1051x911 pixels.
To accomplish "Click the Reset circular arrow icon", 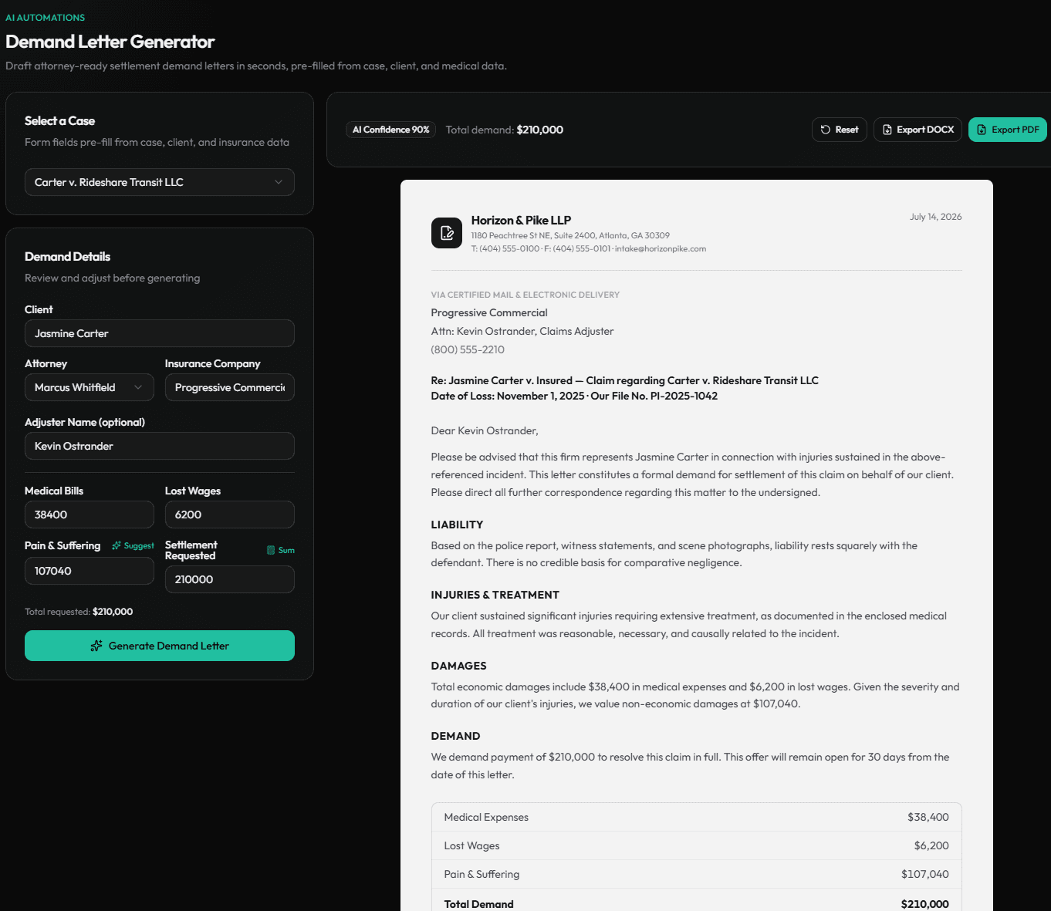I will click(x=826, y=130).
